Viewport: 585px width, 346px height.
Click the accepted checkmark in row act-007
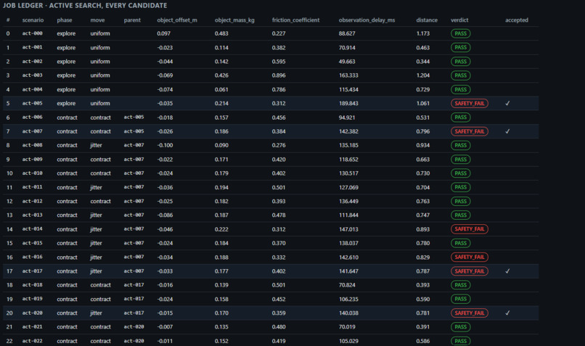[x=507, y=131]
